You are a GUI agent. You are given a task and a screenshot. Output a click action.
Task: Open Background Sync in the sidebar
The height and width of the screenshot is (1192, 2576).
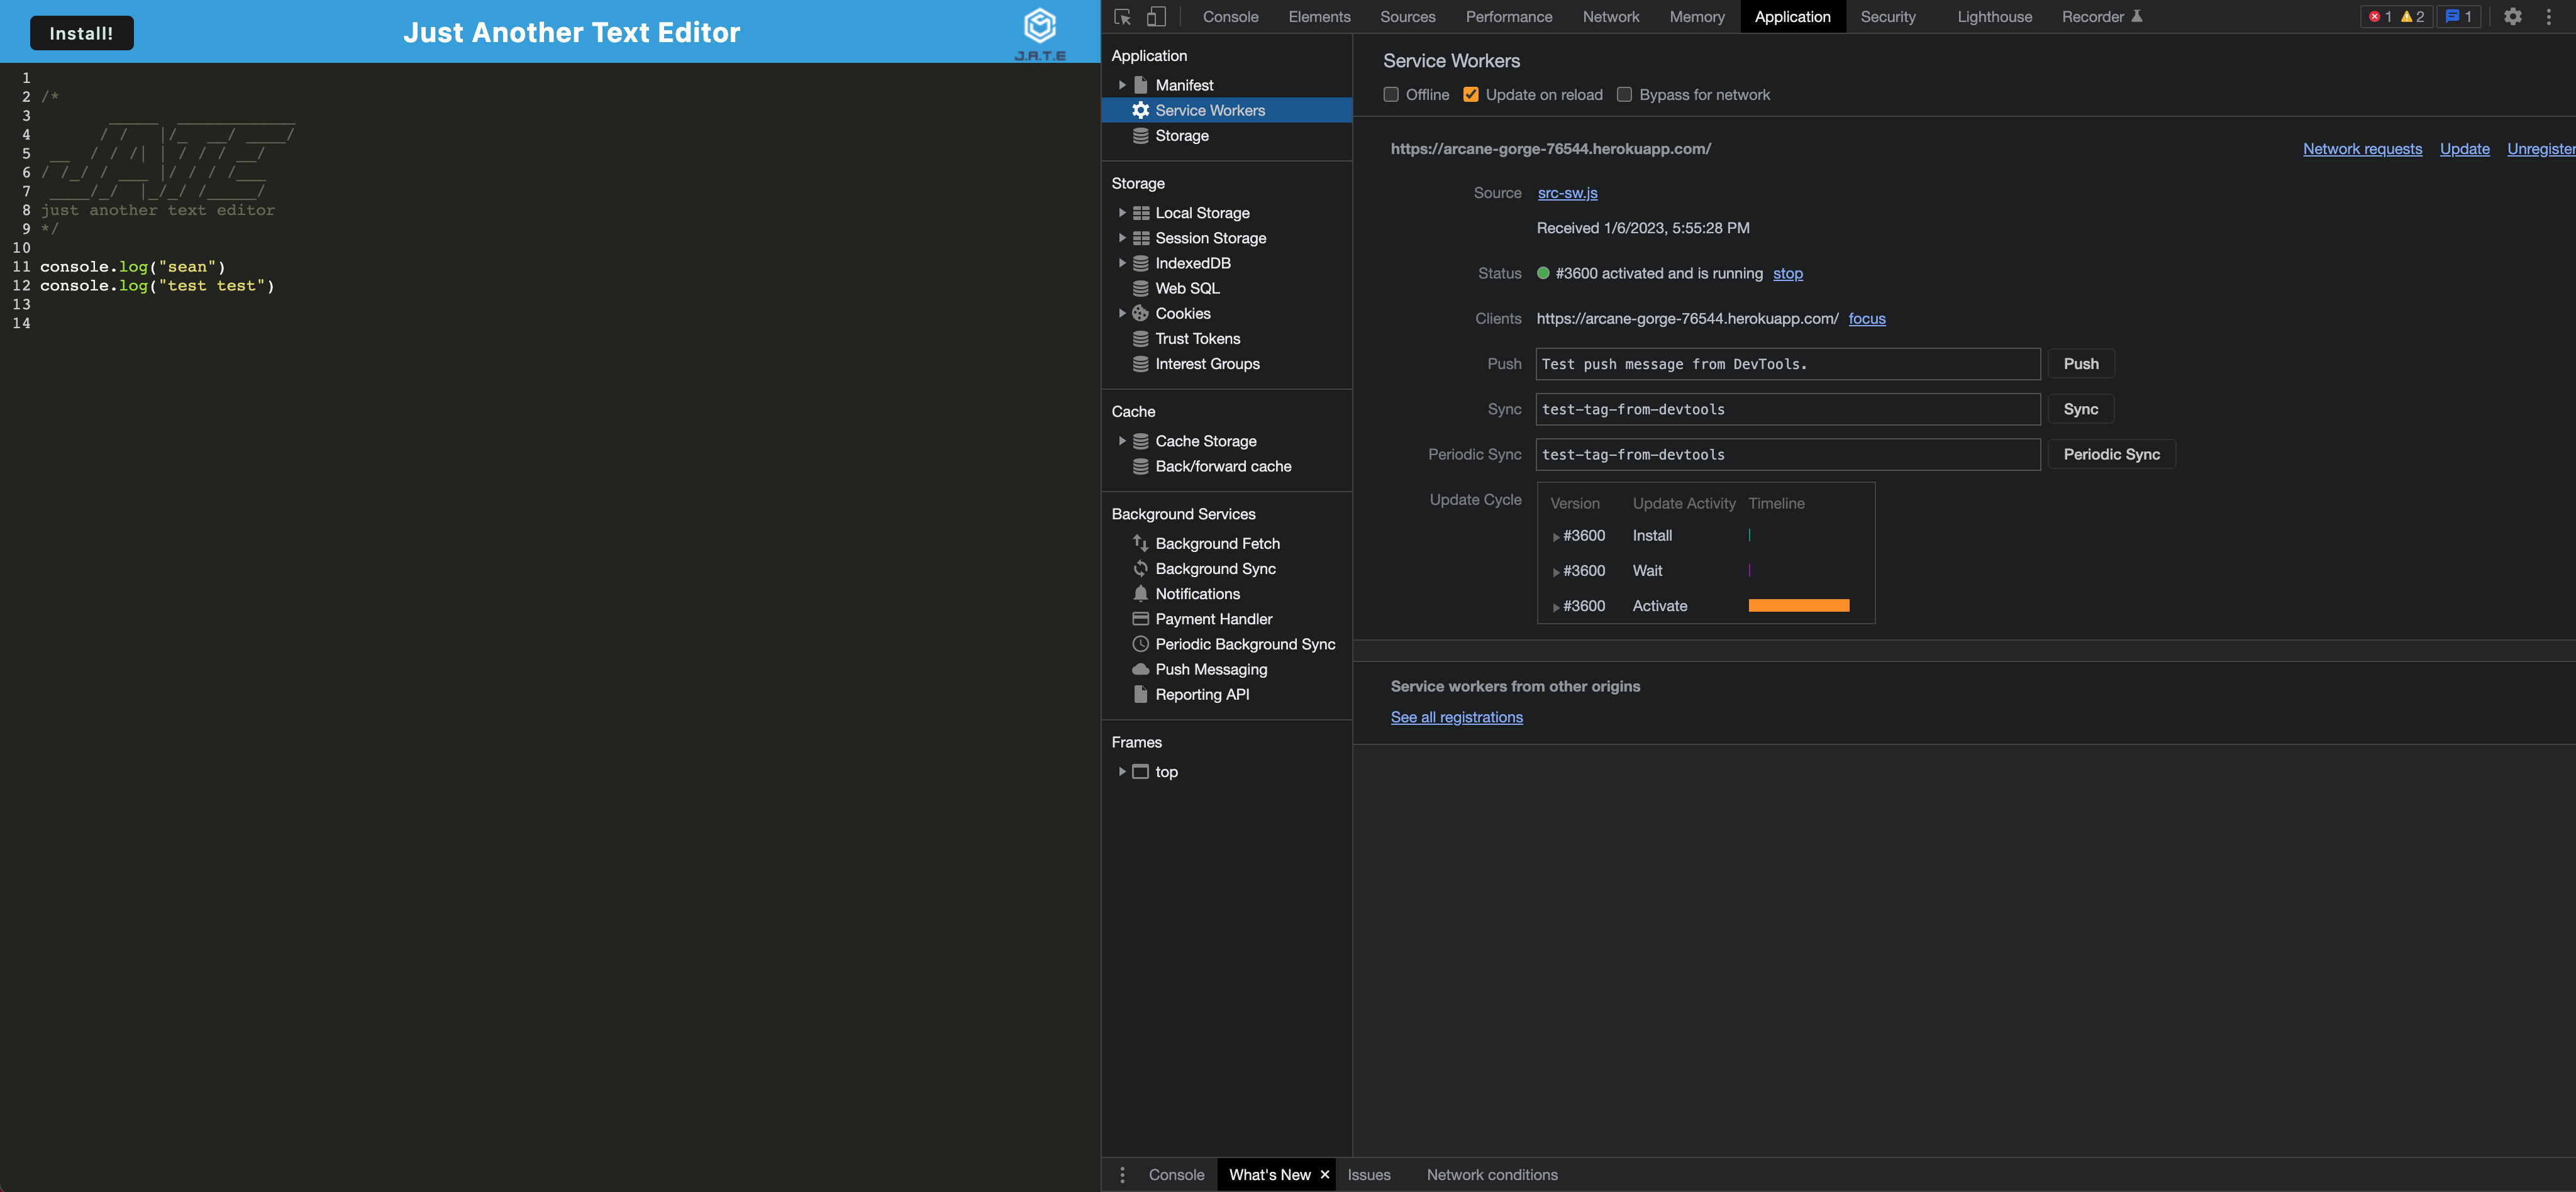1215,569
